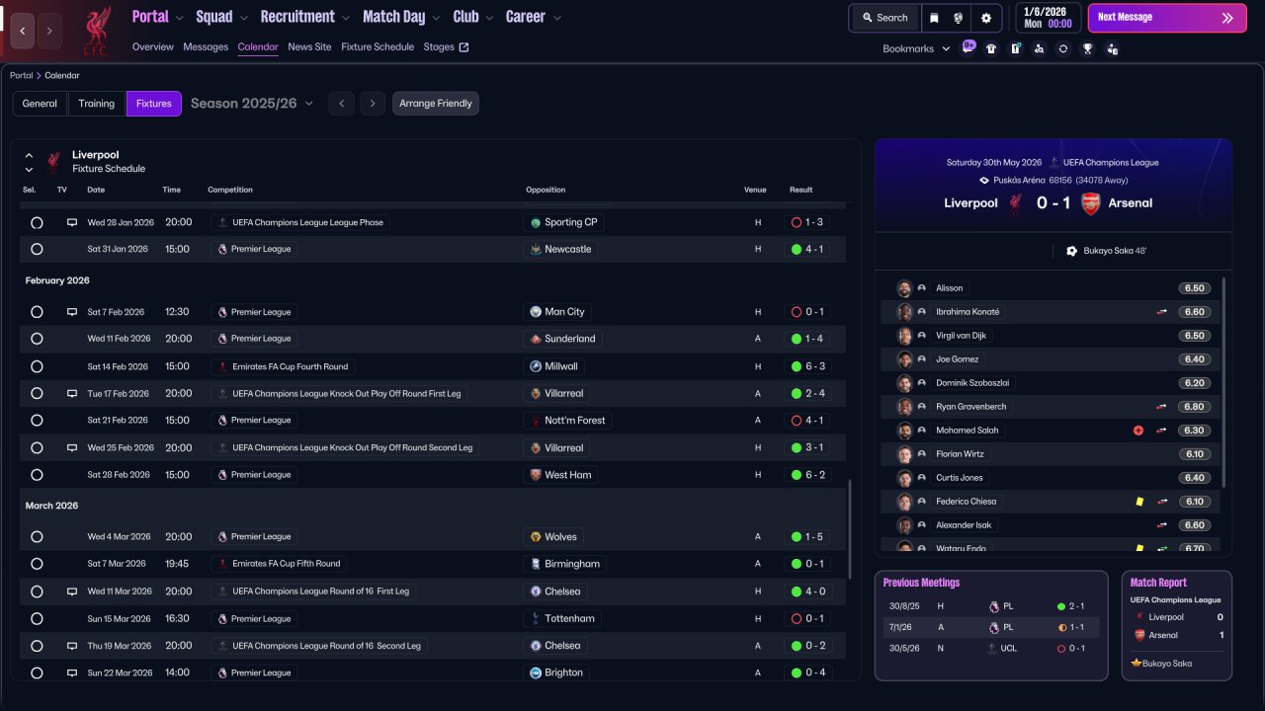This screenshot has width=1265, height=711.
Task: Click the TV icon for Sporting CP fixture
Action: [72, 223]
